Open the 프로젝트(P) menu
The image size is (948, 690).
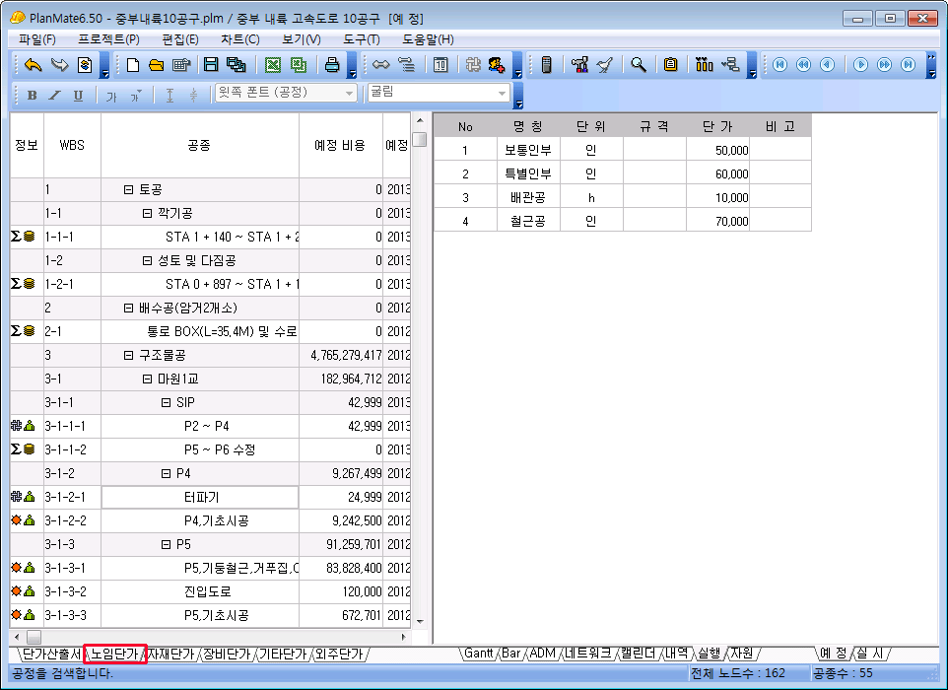click(x=108, y=39)
